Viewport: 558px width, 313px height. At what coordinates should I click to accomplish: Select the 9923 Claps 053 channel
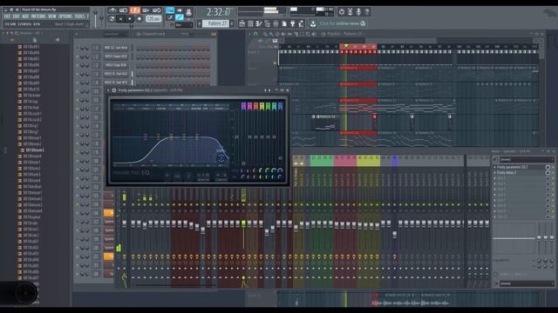tap(116, 57)
